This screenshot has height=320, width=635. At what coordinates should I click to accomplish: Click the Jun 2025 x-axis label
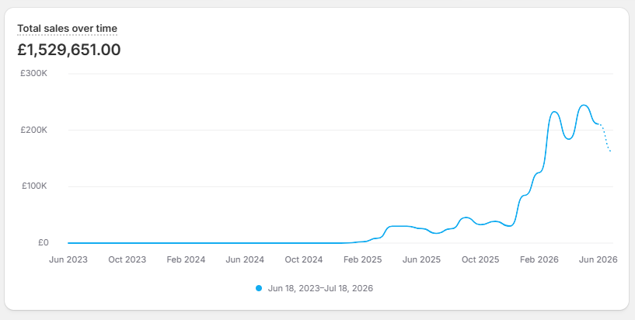coord(421,259)
